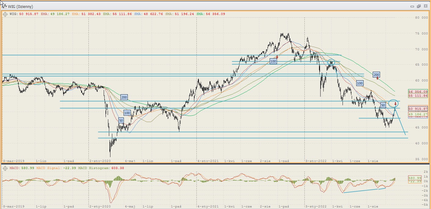Click the 50 915.87 price tag on axis
This screenshot has width=431, height=209.
[418, 109]
